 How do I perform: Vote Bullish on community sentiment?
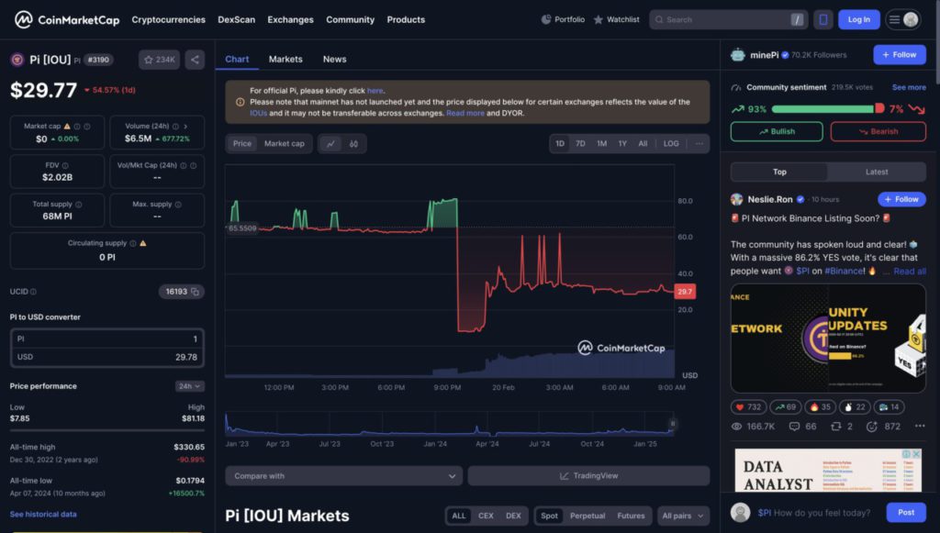(777, 131)
